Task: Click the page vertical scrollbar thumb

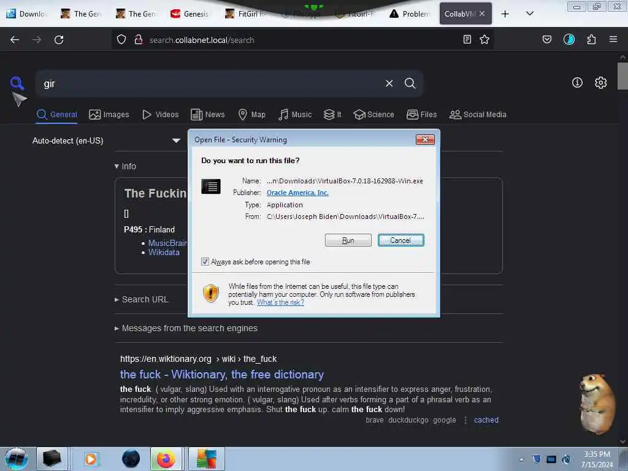Action: (622, 76)
